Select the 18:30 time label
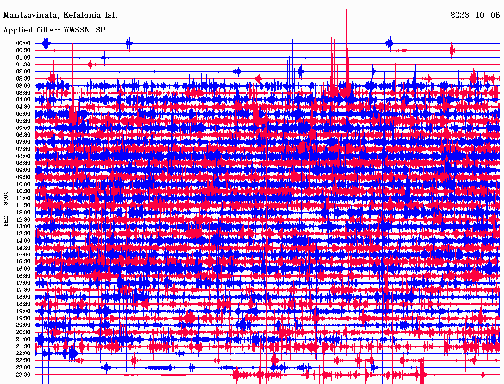504x384 pixels. [23, 304]
